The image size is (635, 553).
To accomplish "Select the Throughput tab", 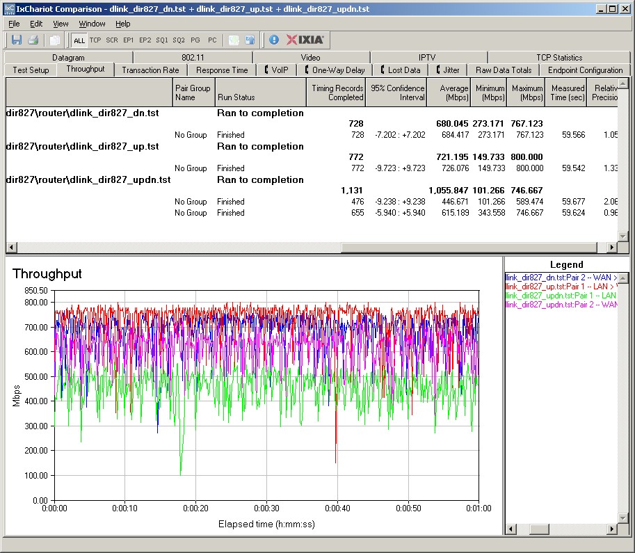I will [x=86, y=69].
